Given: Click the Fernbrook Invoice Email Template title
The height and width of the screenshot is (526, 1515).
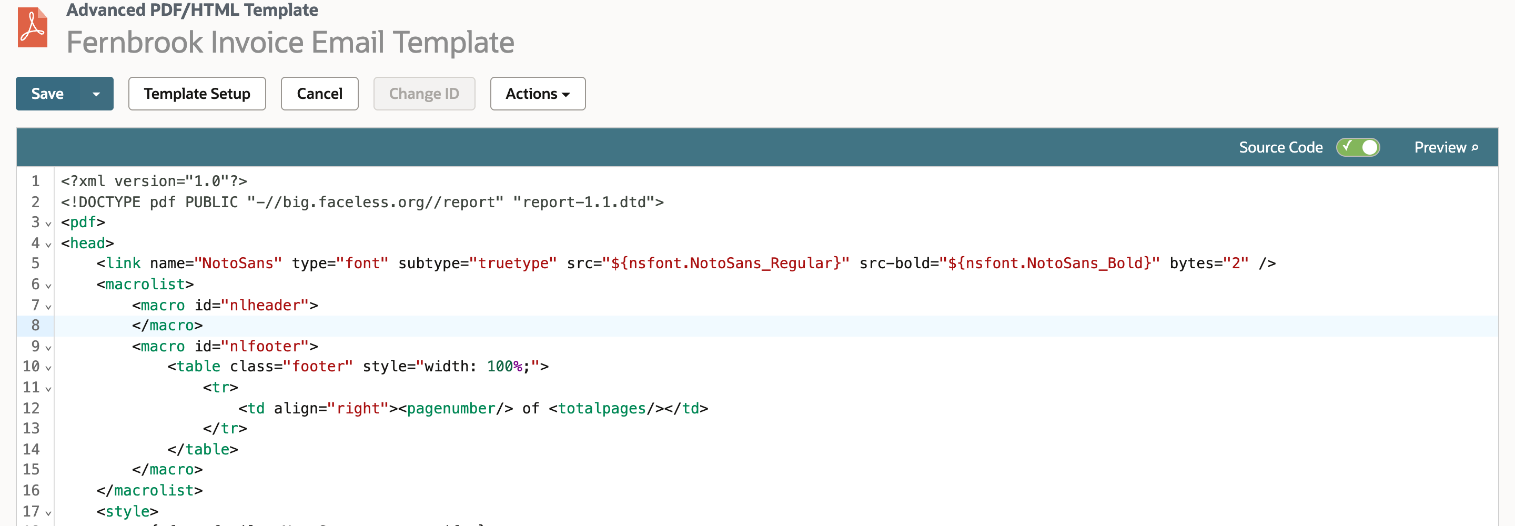Looking at the screenshot, I should click(290, 43).
